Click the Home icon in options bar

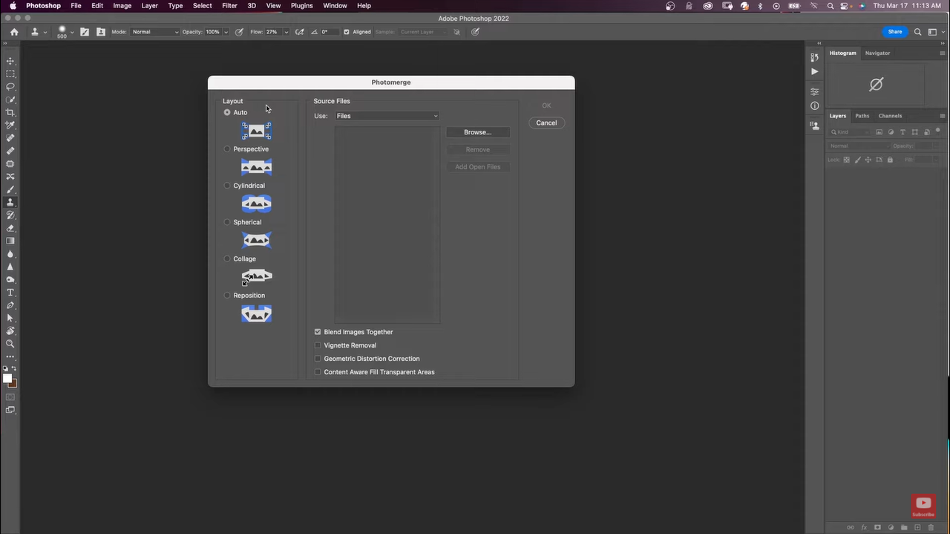click(x=14, y=32)
